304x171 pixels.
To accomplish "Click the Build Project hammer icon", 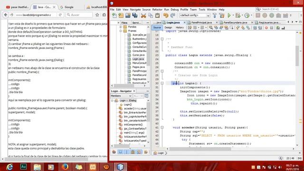I will coord(215,15).
